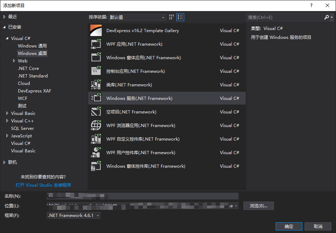Click the 名称 project name field
The height and width of the screenshot is (233, 336).
[x=142, y=196]
